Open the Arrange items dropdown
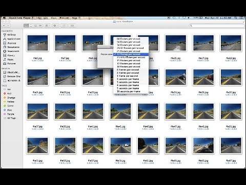Viewport: 246px width, 185px height. pos(47,26)
